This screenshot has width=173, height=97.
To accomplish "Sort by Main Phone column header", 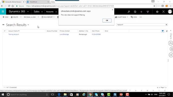I will coord(96,31).
